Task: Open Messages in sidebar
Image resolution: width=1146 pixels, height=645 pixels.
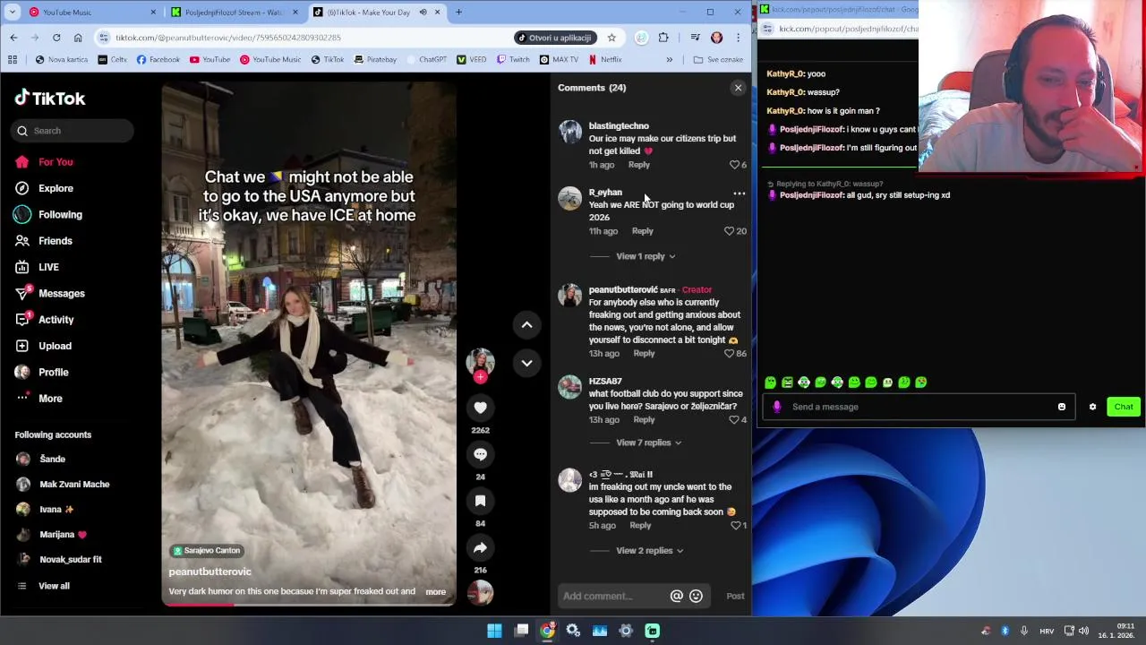Action: coord(61,293)
